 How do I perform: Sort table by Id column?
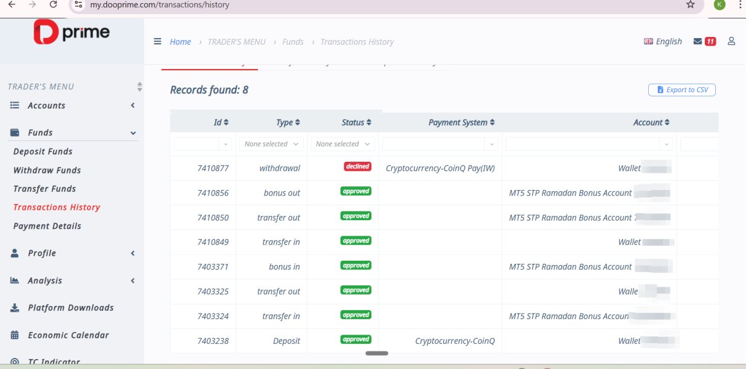(221, 122)
